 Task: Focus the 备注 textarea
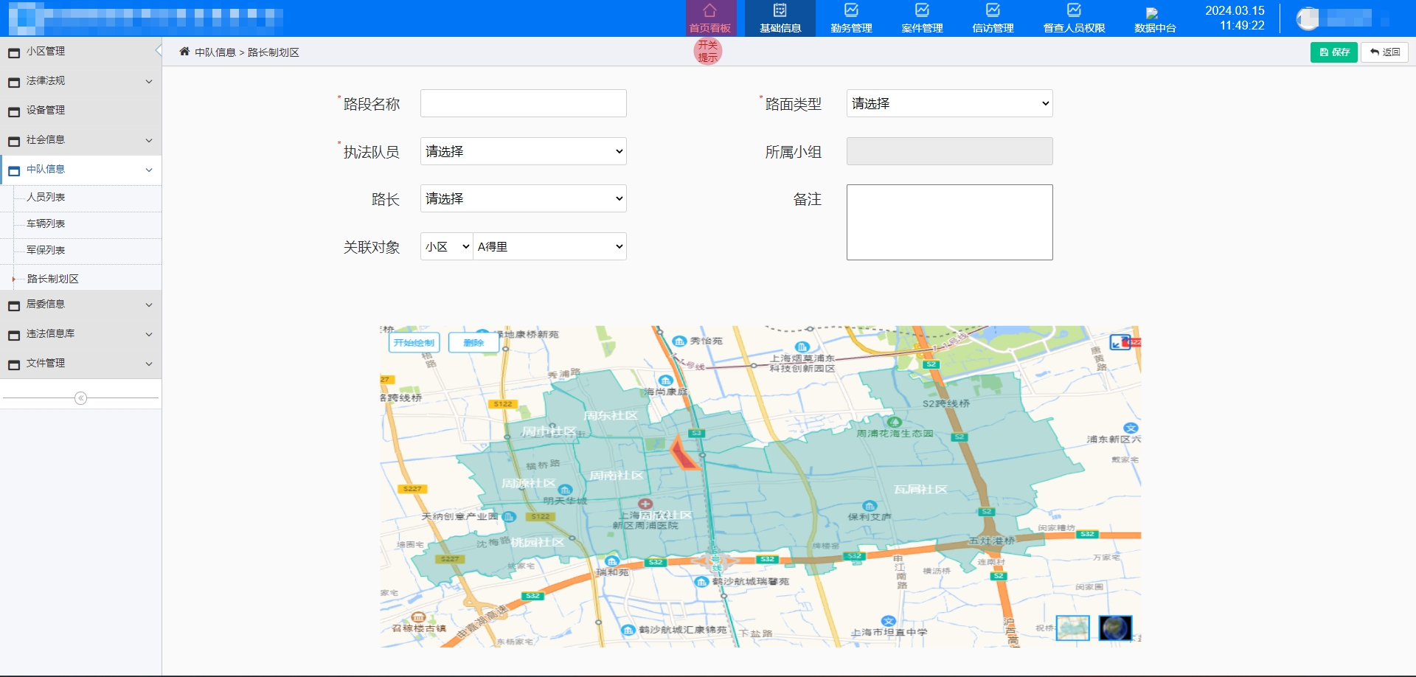pos(949,222)
